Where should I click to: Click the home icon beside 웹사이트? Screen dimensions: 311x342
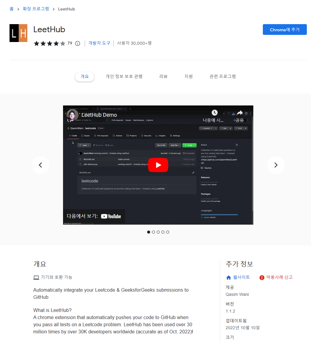pyautogui.click(x=228, y=277)
